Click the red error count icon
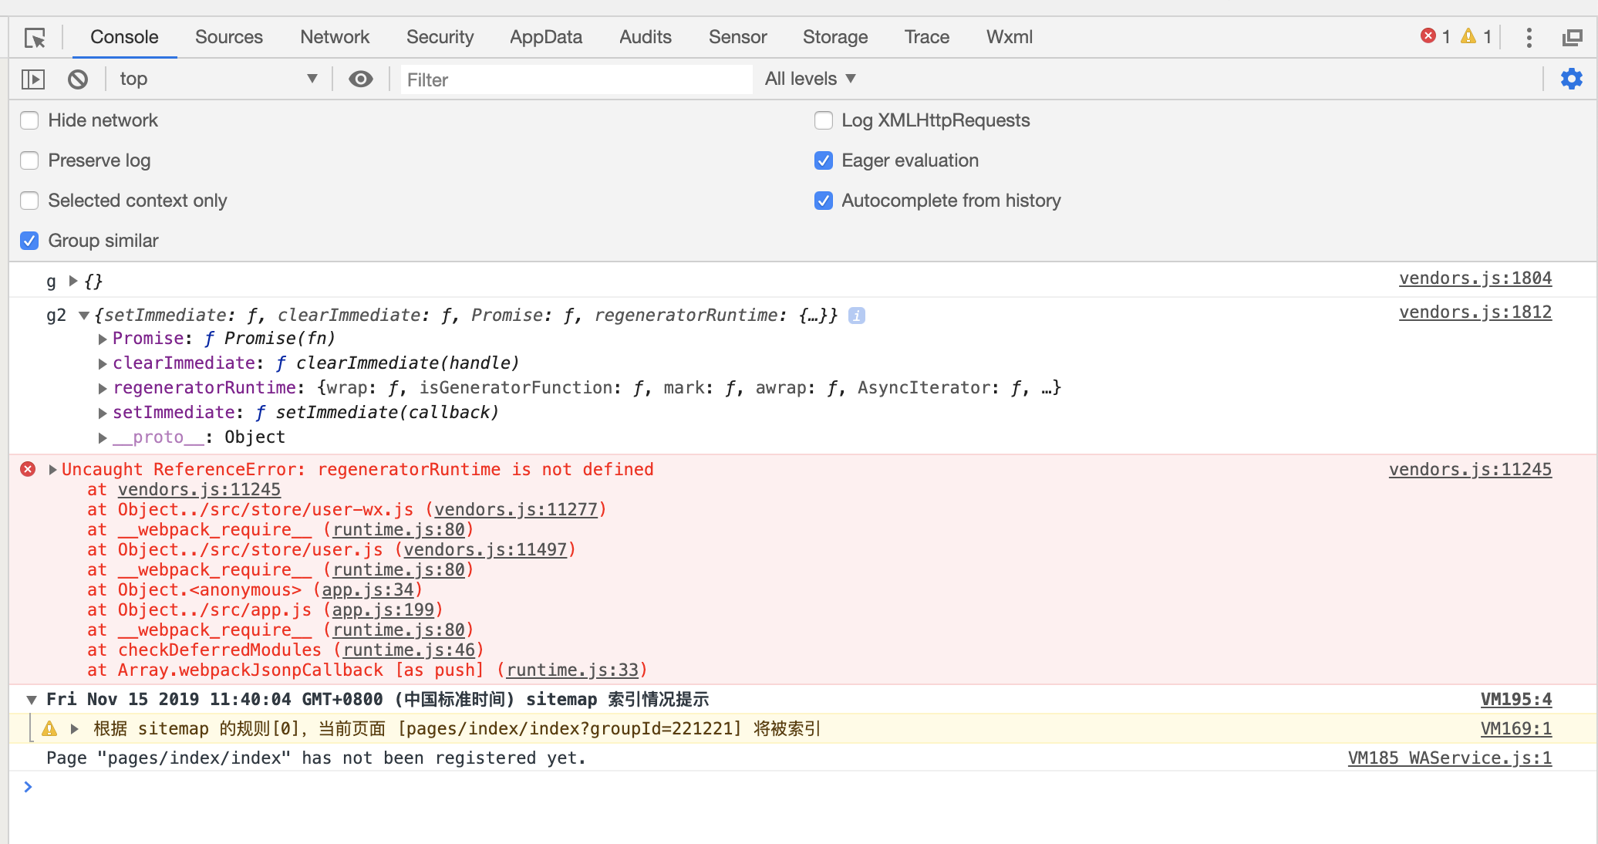This screenshot has height=844, width=1598. click(1428, 36)
